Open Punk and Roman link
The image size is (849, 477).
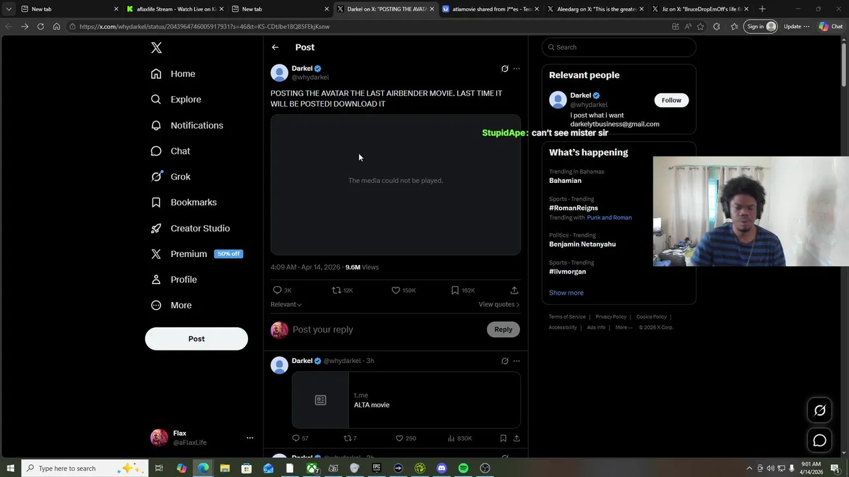pyautogui.click(x=609, y=217)
